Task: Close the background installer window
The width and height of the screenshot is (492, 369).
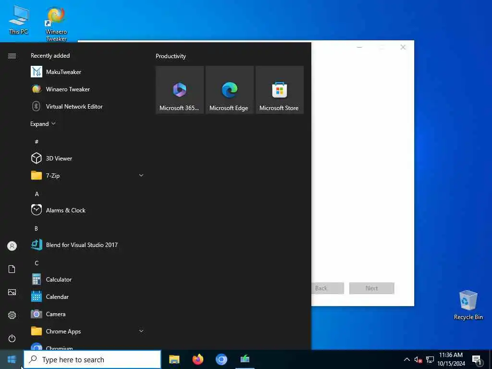Action: click(403, 47)
